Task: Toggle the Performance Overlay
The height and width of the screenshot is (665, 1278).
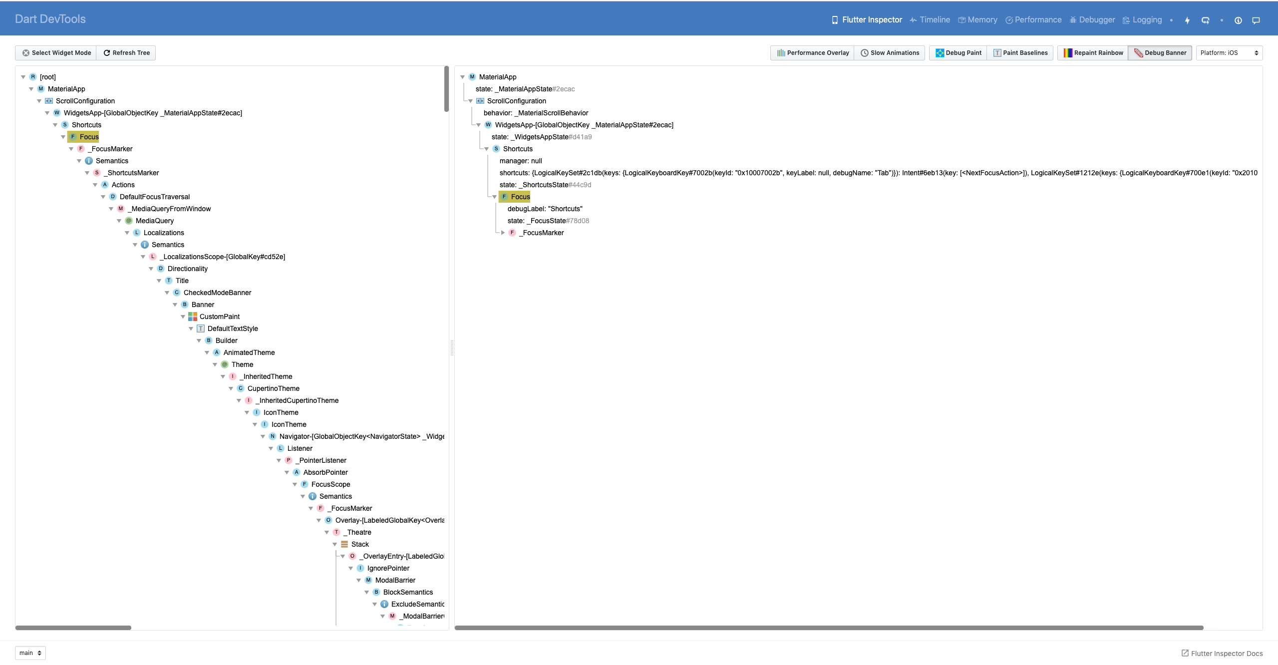Action: point(812,52)
